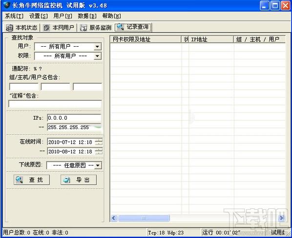Click the 导出 export button
Viewport: 292px width, 238px height.
tap(79, 180)
